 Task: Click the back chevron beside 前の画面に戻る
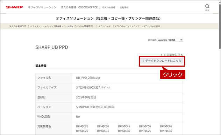click(162, 55)
